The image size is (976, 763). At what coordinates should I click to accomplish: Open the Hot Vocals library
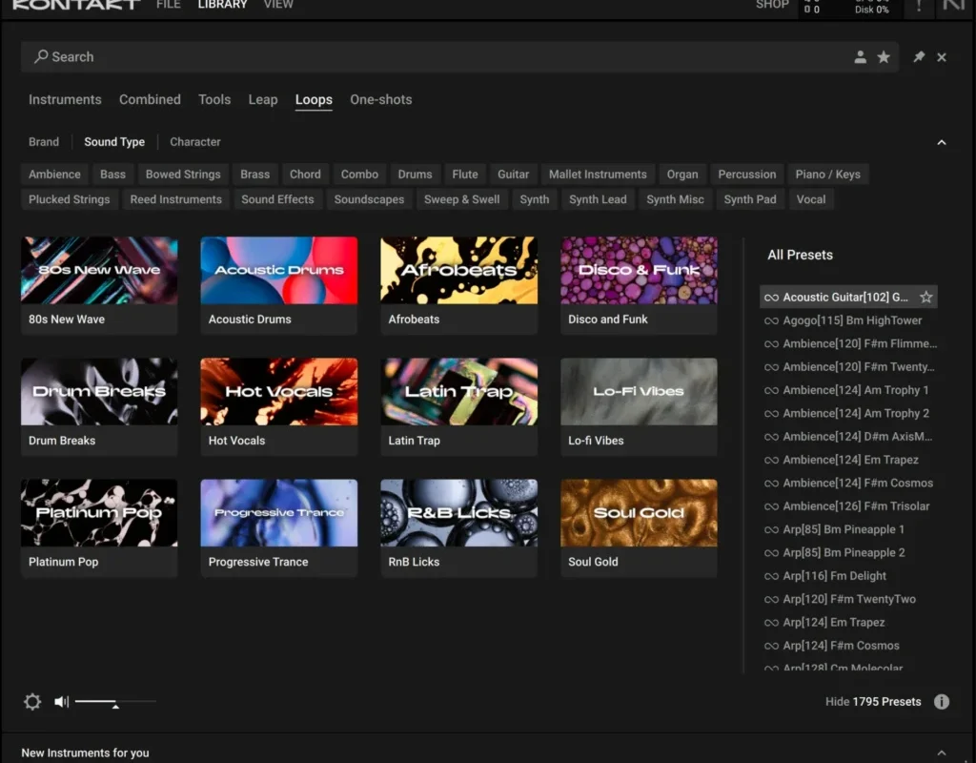[279, 406]
